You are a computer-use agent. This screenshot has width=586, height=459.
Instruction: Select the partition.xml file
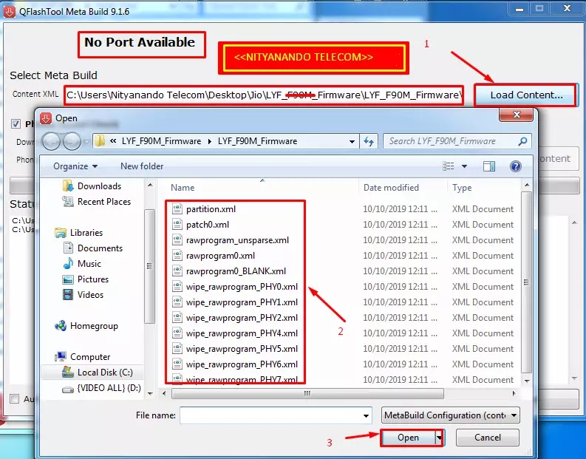click(x=211, y=209)
